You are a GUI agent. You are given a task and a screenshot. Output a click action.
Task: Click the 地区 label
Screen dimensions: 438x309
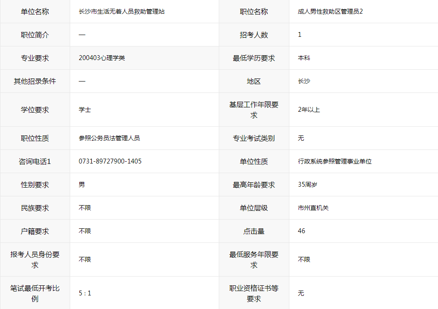(254, 81)
